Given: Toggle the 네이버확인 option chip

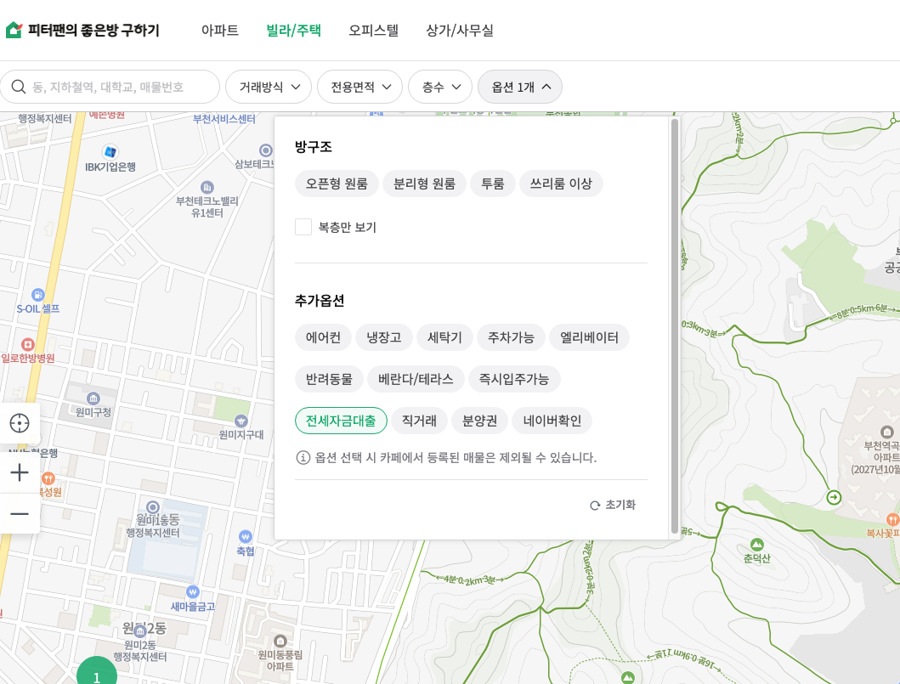Looking at the screenshot, I should 552,421.
